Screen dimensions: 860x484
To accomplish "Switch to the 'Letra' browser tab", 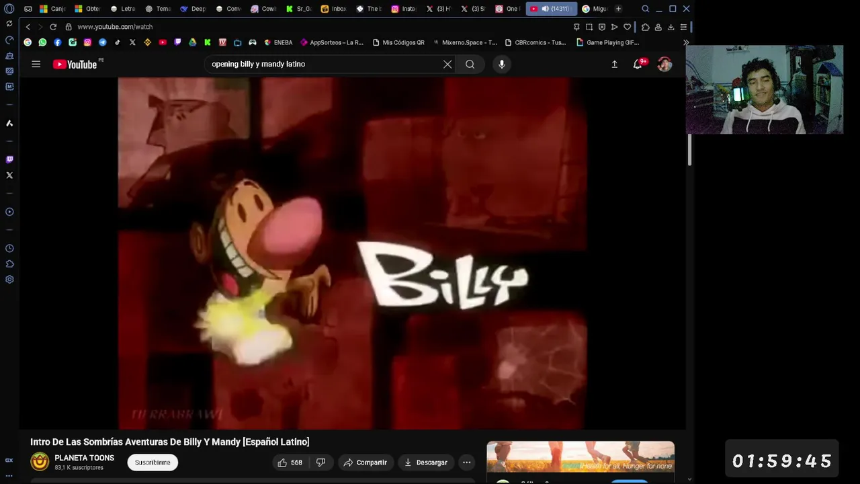I will click(123, 9).
